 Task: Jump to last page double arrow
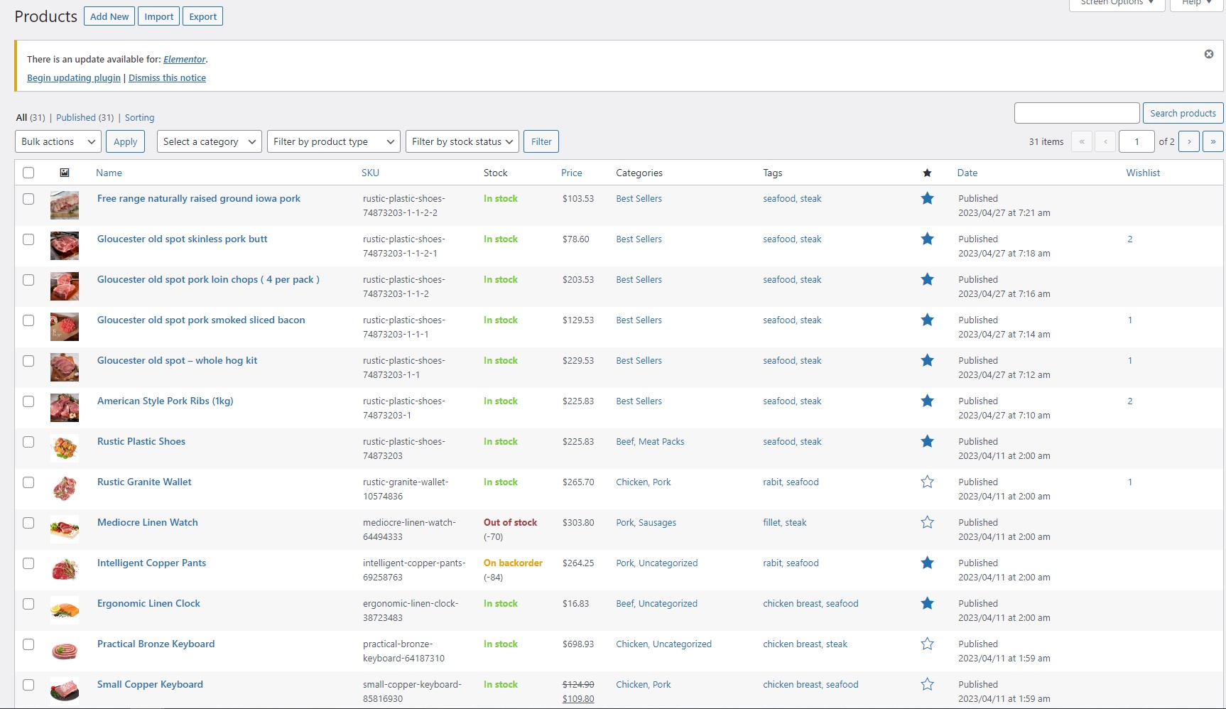(1213, 141)
